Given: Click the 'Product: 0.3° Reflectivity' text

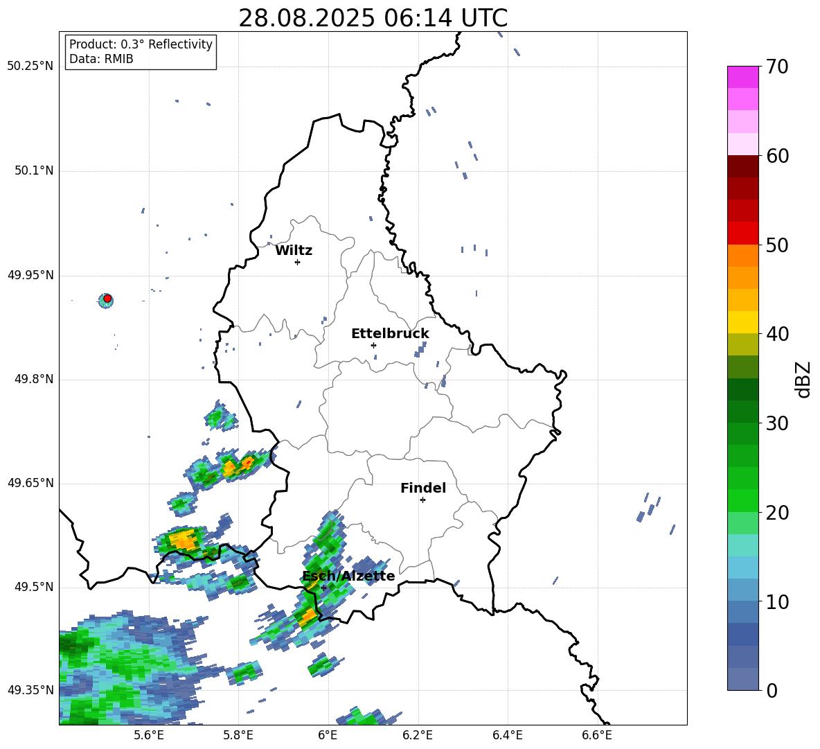Looking at the screenshot, I should pyautogui.click(x=141, y=44).
